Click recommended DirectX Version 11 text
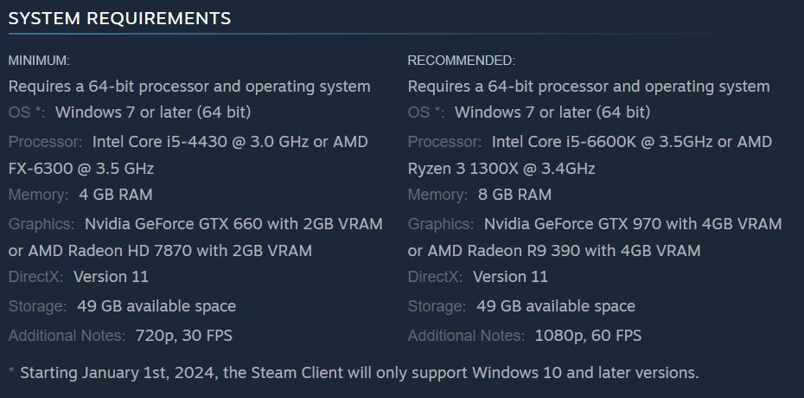Viewport: 804px width, 398px height. pos(511,277)
